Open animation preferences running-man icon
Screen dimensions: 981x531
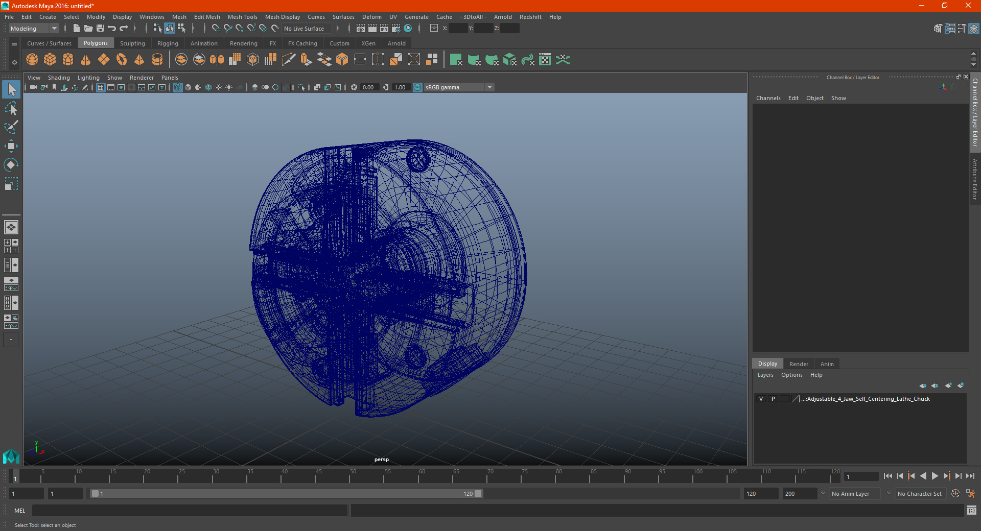[970, 494]
